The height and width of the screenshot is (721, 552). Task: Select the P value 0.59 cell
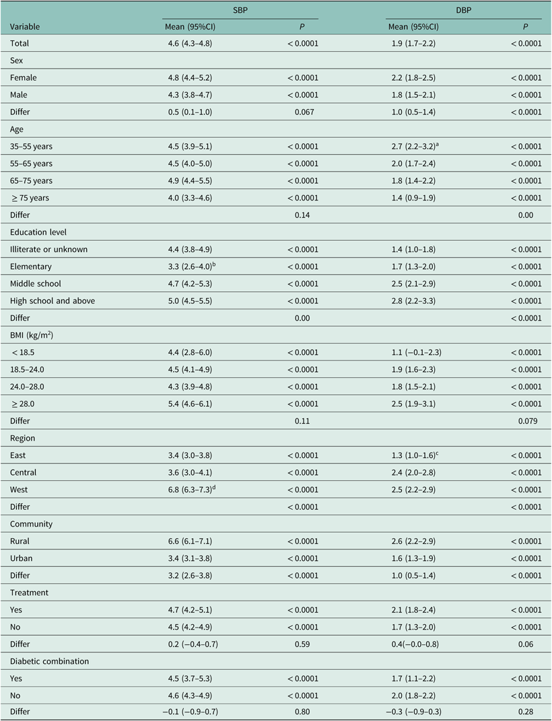click(302, 643)
